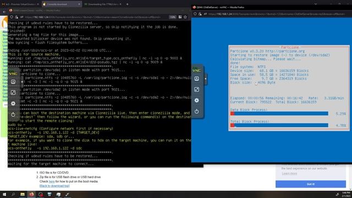Collapse right noVNC control bar handle
The height and width of the screenshot is (198, 352).
pos(205,79)
